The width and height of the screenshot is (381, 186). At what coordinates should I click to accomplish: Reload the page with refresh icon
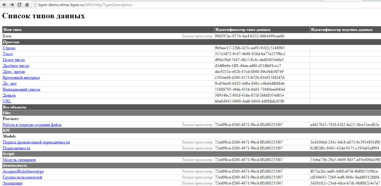(x=19, y=5)
